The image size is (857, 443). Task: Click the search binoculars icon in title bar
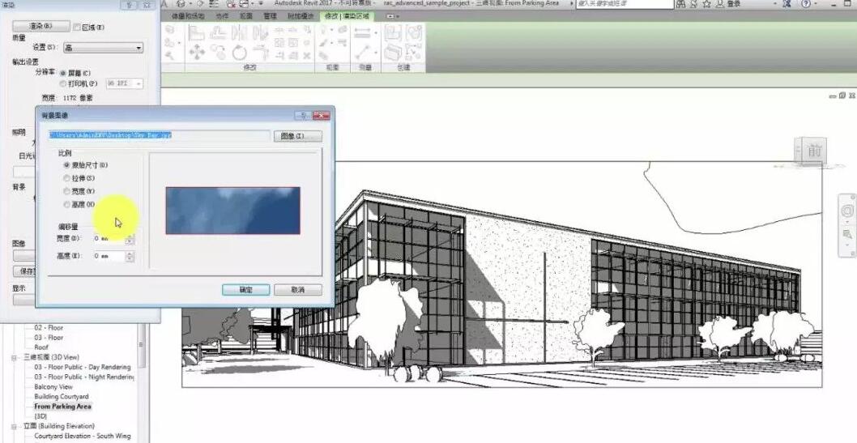pos(680,4)
